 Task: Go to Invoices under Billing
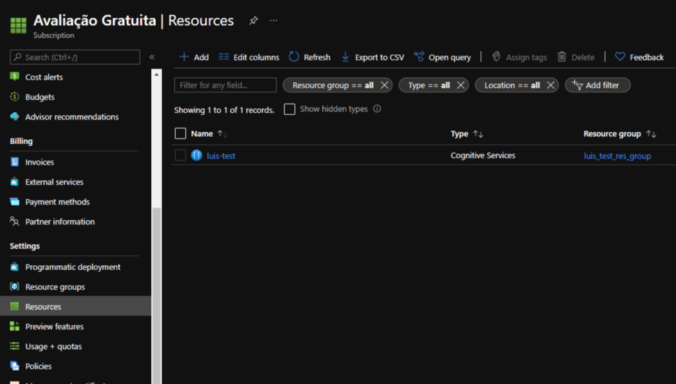(40, 162)
